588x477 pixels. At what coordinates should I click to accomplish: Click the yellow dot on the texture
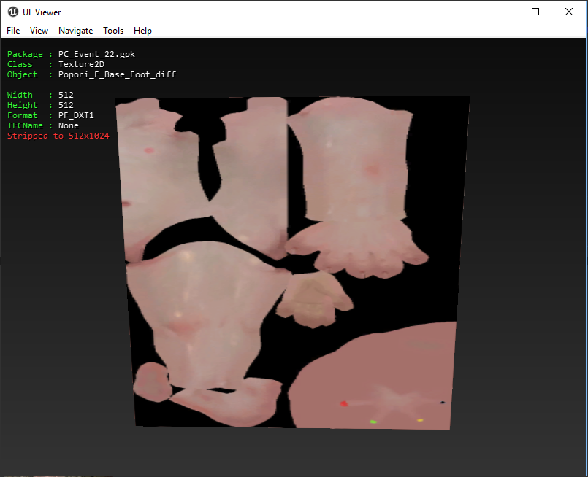[420, 420]
